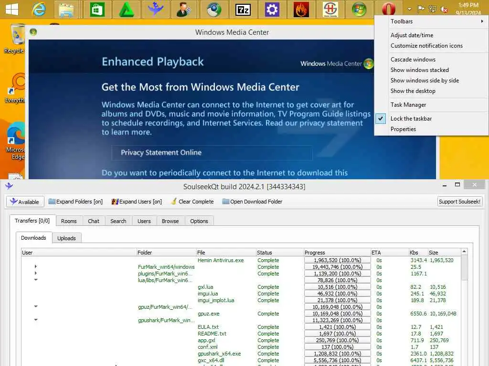Click Privacy Statement Online button

tap(212, 152)
